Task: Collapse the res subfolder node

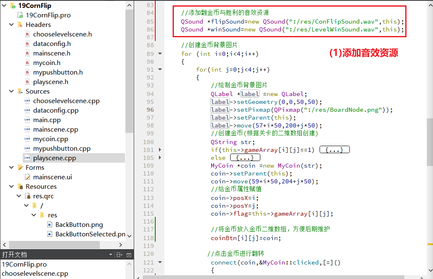Action: [x=34, y=215]
